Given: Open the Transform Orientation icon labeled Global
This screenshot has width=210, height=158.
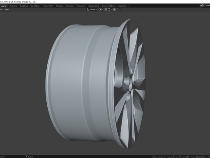Looking at the screenshot, I should pos(88,10).
